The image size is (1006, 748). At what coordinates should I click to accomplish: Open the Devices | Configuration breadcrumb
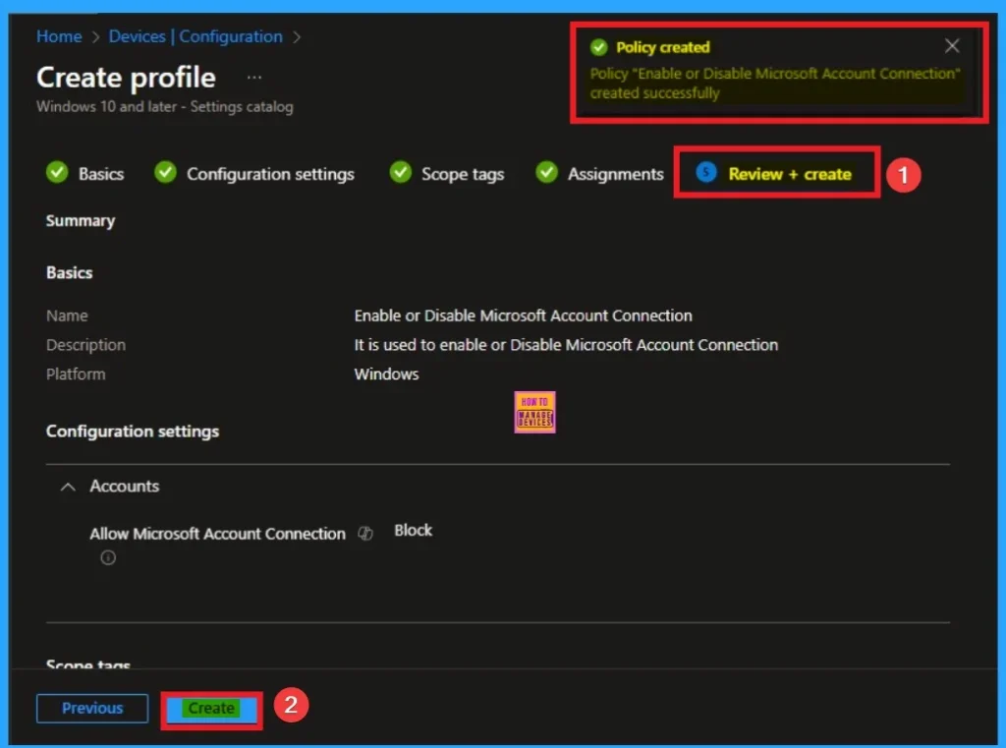tap(196, 36)
